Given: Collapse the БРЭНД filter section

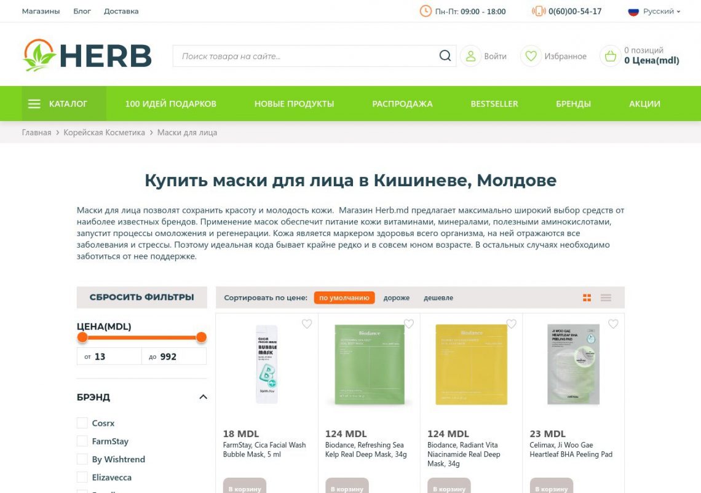Looking at the screenshot, I should pos(203,397).
